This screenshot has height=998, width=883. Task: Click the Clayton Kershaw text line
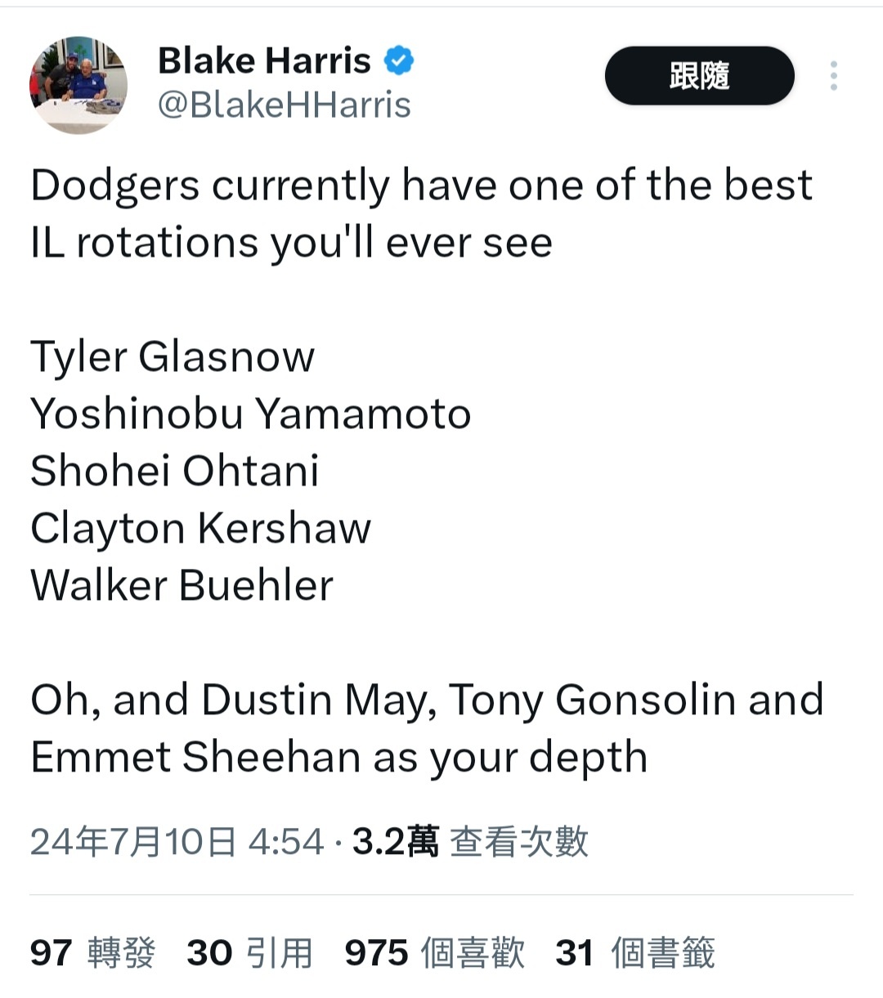(200, 528)
